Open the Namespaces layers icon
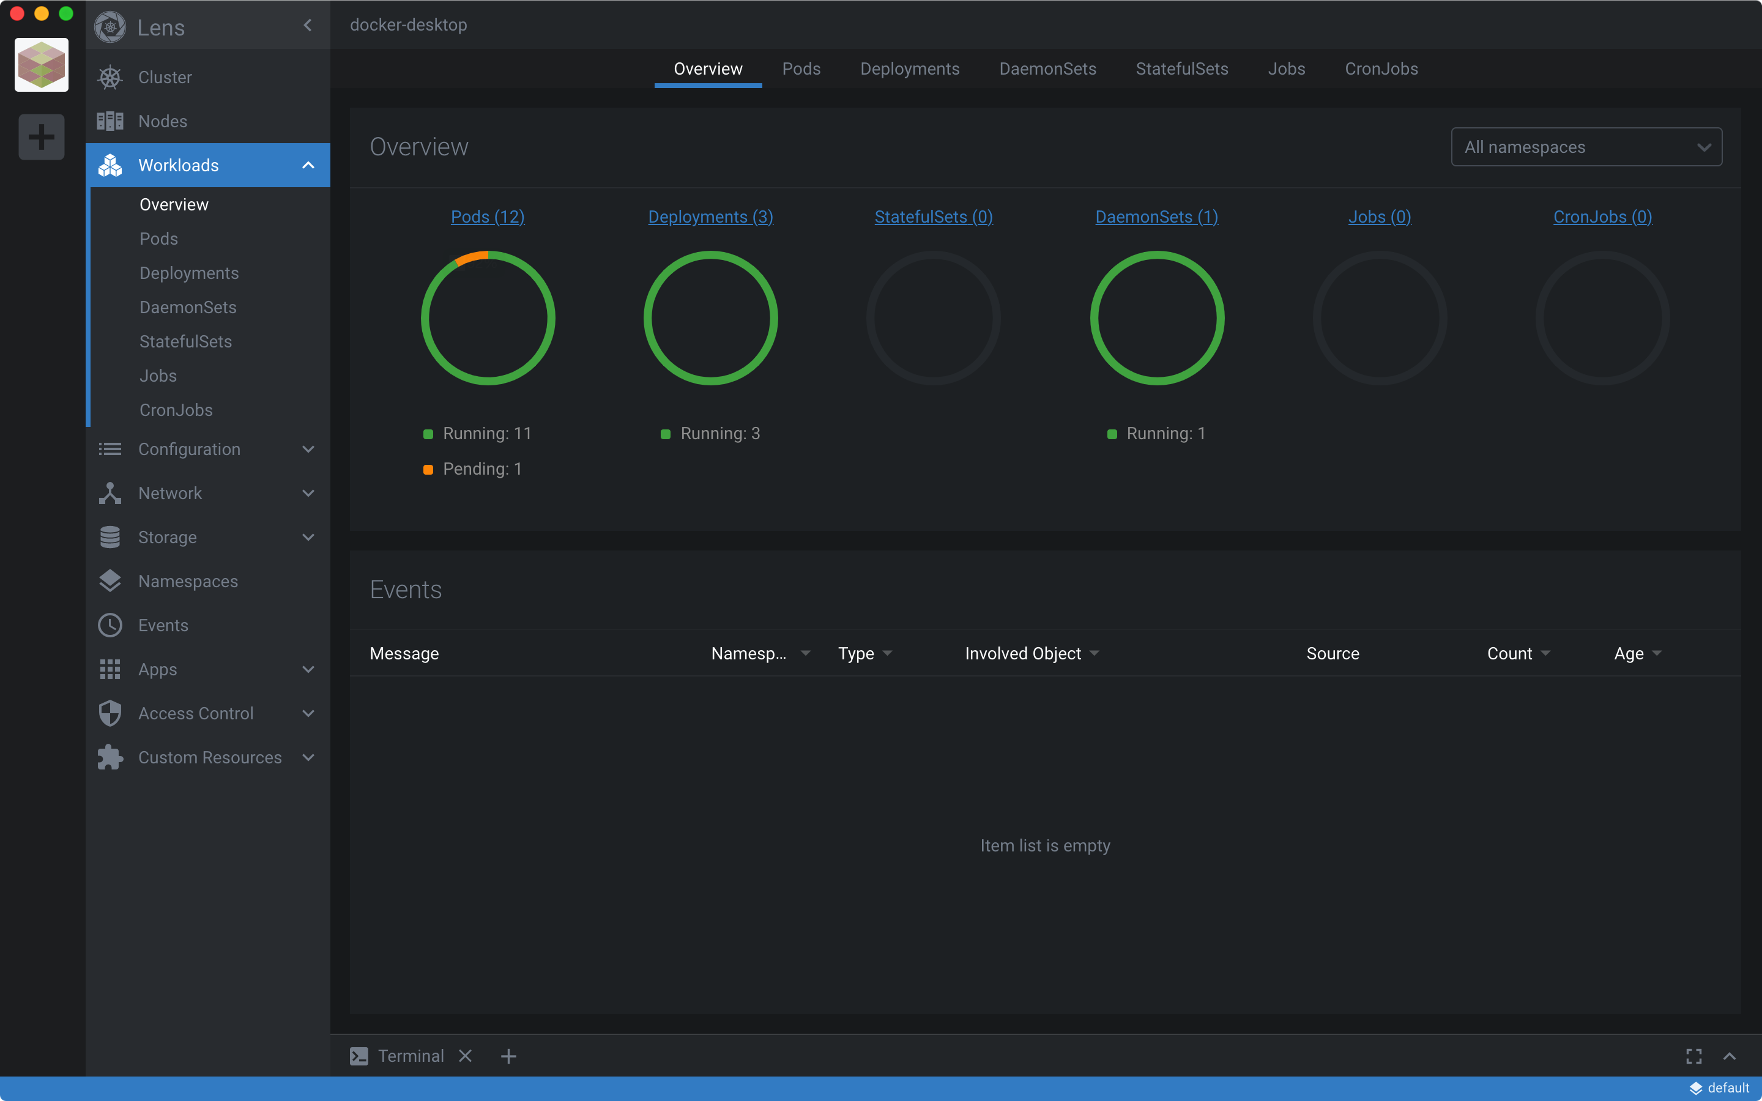The width and height of the screenshot is (1762, 1101). [x=110, y=581]
